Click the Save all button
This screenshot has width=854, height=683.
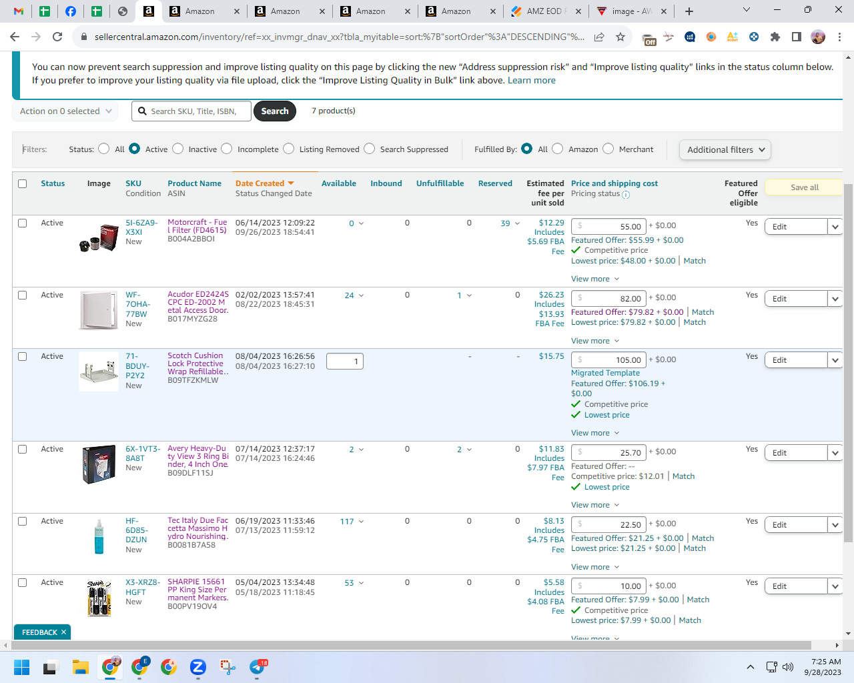[x=804, y=187]
